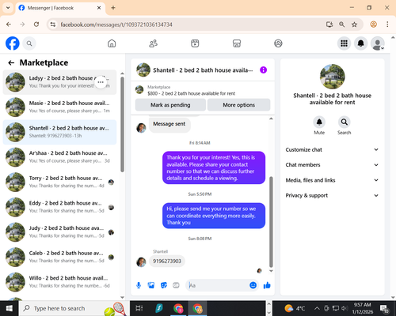Open Chrome profile avatar
This screenshot has height=316, width=396.
coord(373,24)
